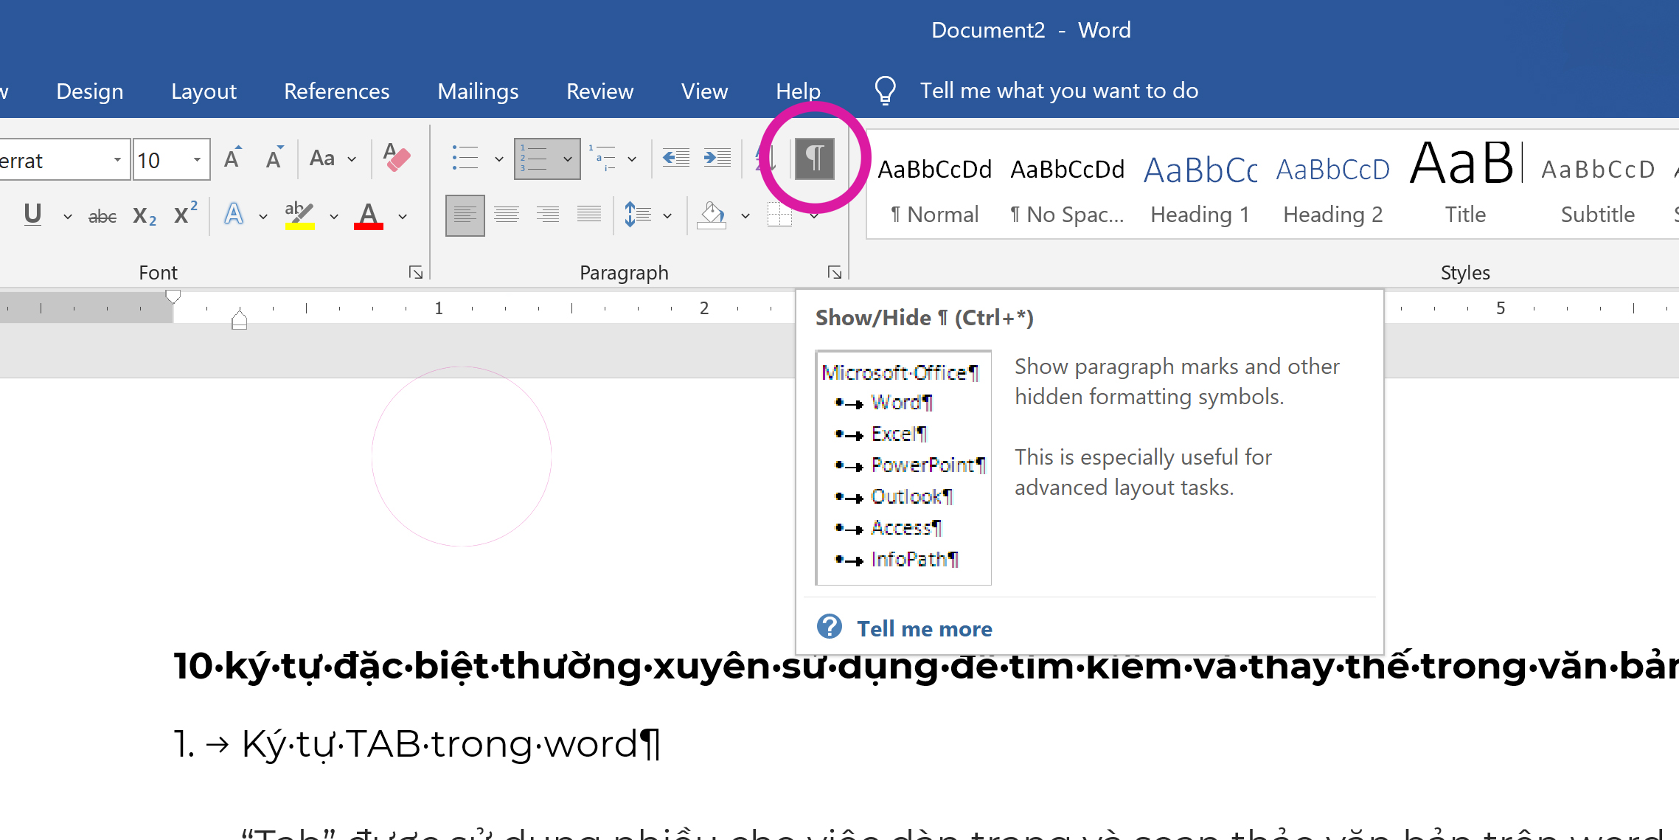Expand bullet library dropdown arrow

pyautogui.click(x=499, y=159)
